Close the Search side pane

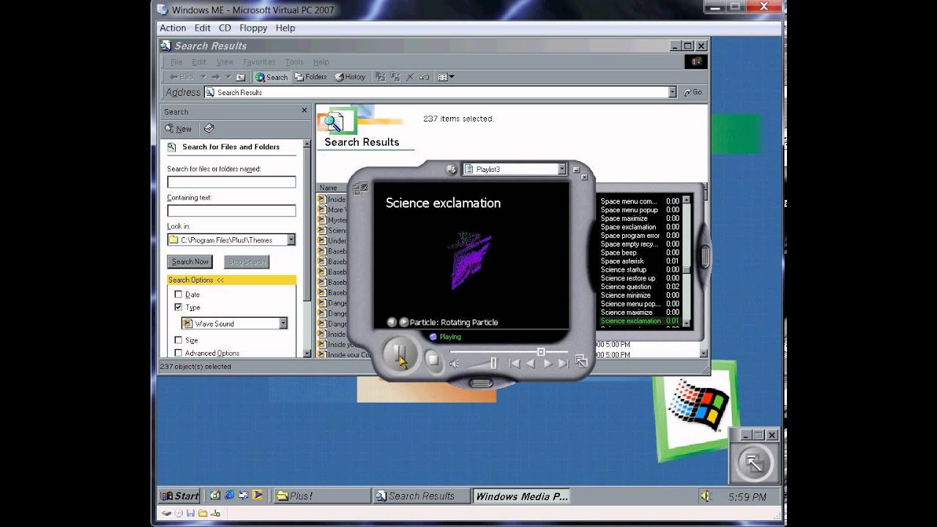tap(305, 111)
